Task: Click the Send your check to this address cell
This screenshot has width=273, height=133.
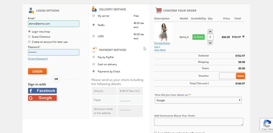Action: pyautogui.click(x=104, y=111)
